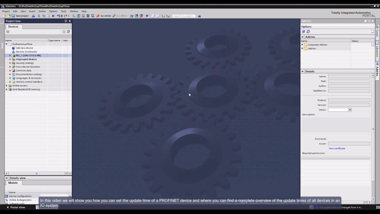Click the refresh icon in Add-Ins options
This screenshot has width=380, height=214.
coord(308,32)
